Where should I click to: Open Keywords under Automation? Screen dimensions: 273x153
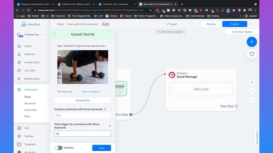pos(30,103)
